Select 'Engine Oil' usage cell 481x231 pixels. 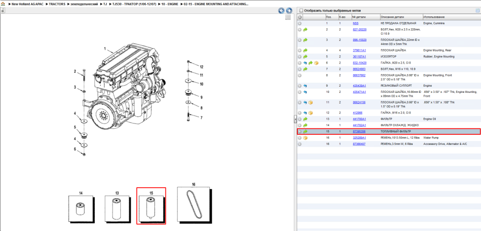tap(430, 119)
